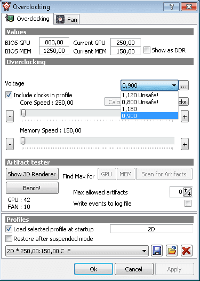Click the Show 3D Renderer button
The width and height of the screenshot is (200, 281).
32,174
